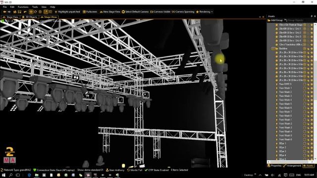Open the Tools menu
This screenshot has height=178, width=317.
tap(35, 7)
